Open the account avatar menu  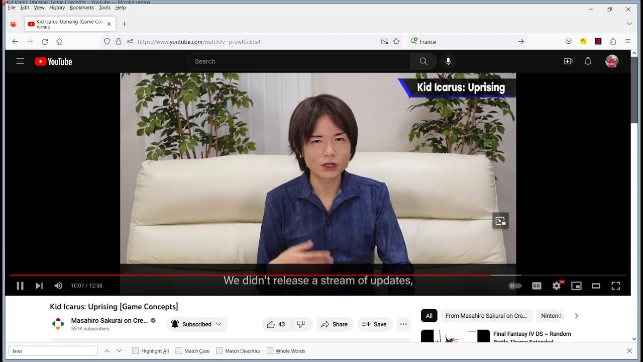pos(611,61)
